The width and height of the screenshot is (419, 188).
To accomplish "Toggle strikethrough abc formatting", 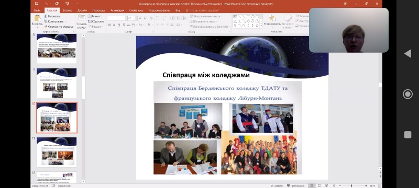I will 128,25.
